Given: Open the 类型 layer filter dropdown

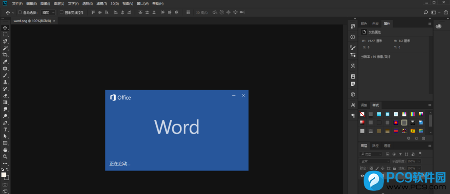Looking at the screenshot, I should click(371, 154).
